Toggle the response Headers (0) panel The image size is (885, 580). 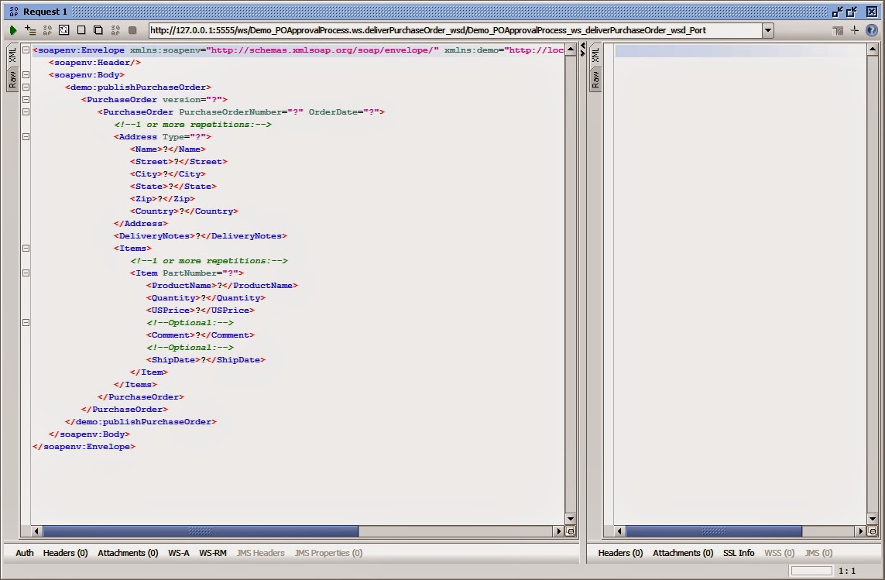[x=619, y=553]
